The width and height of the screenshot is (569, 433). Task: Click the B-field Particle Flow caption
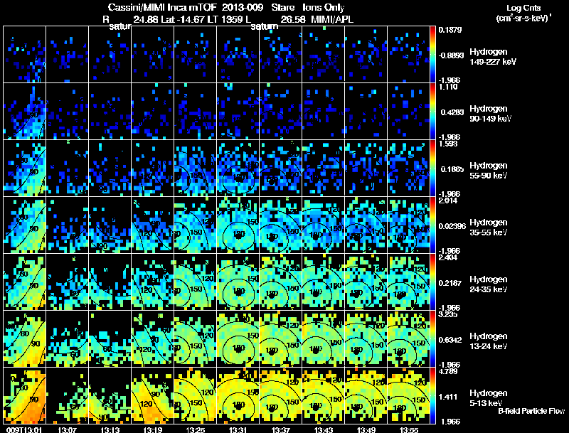(531, 411)
